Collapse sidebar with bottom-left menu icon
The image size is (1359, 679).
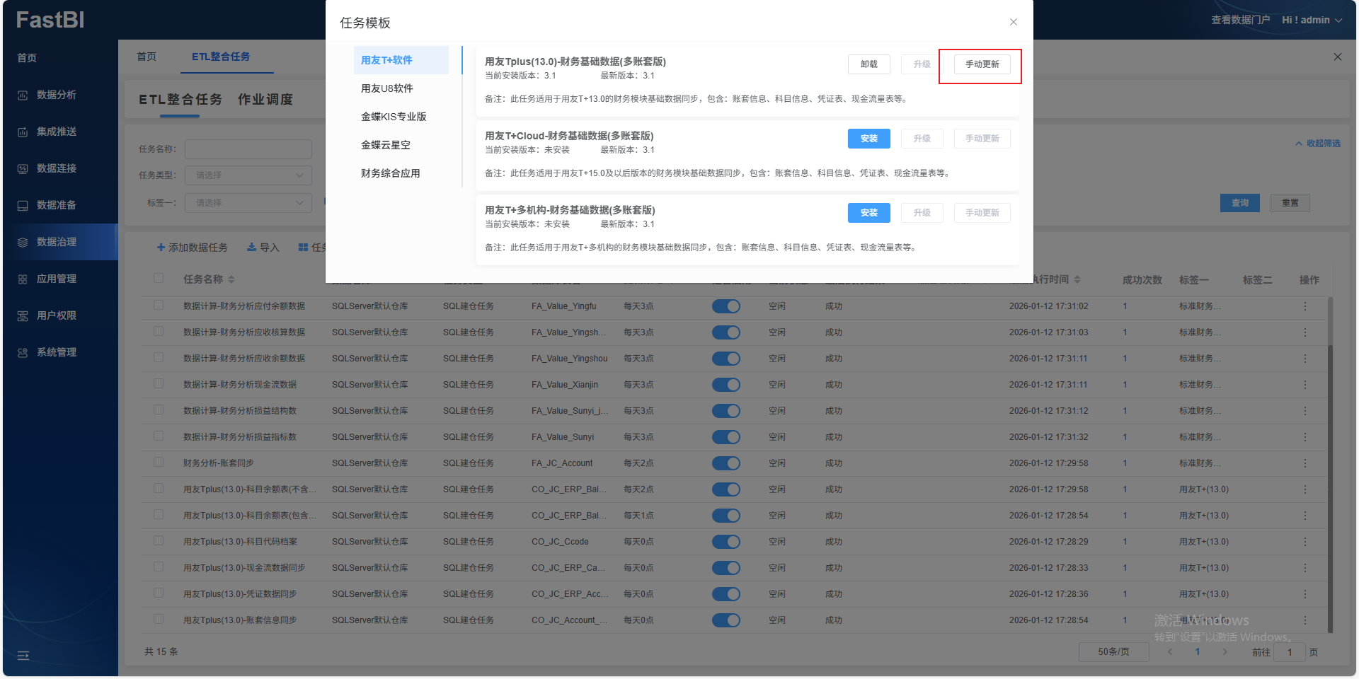[x=23, y=656]
